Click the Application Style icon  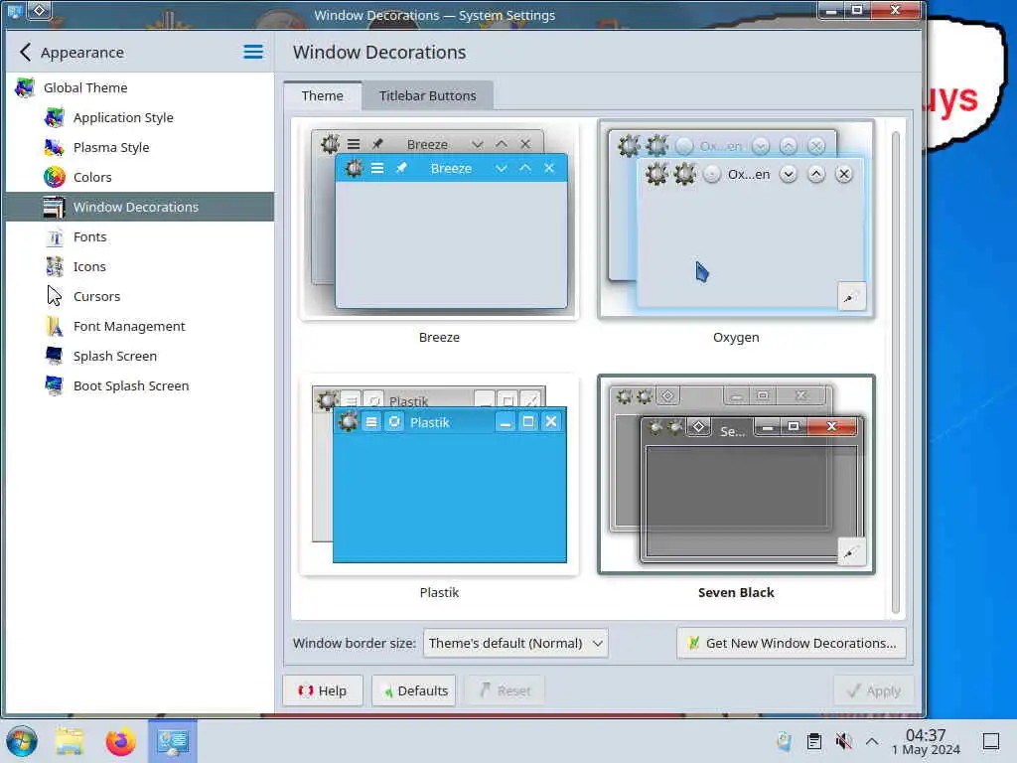[55, 117]
